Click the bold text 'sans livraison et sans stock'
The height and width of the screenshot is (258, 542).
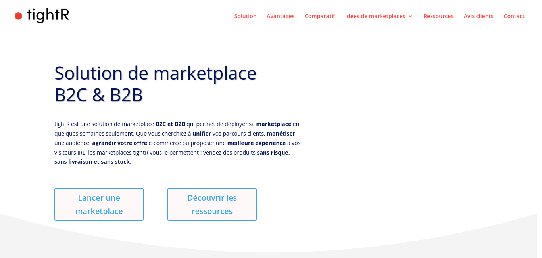pos(92,162)
